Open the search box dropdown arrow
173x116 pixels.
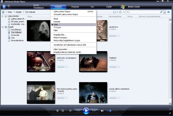pyautogui.click(x=165, y=12)
